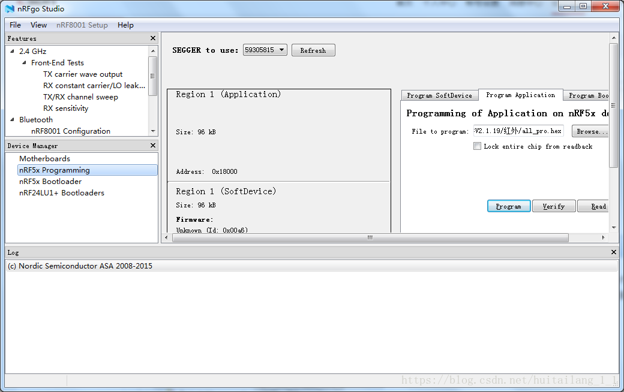The image size is (624, 392).
Task: Click the Features tree scroll down arrow
Action: point(153,131)
